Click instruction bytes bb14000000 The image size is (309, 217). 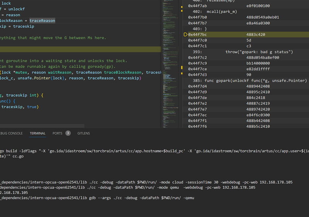click(258, 63)
